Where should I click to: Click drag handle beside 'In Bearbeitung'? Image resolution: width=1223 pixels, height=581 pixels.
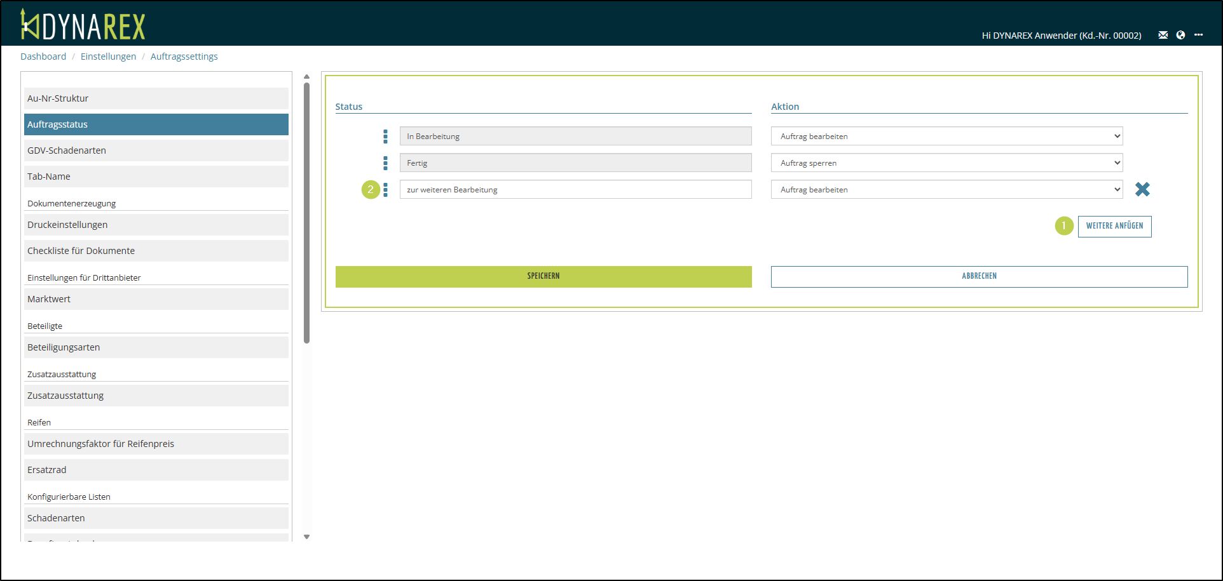coord(385,137)
